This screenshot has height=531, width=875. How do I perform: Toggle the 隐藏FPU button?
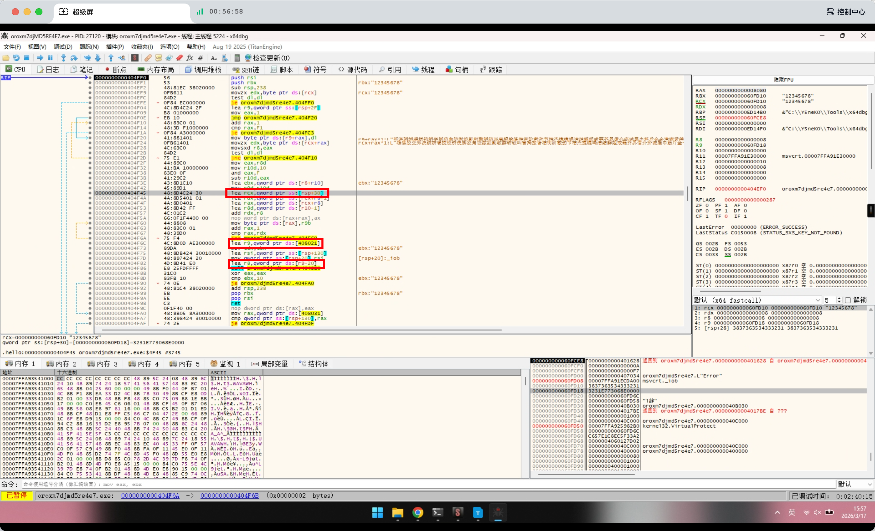[783, 80]
